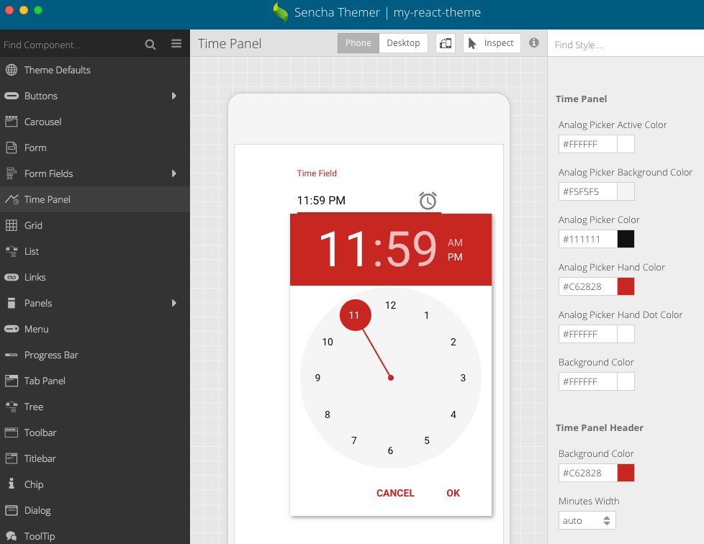Click the search magnifier icon in the sidebar
Screen dimensions: 704x544
[150, 45]
